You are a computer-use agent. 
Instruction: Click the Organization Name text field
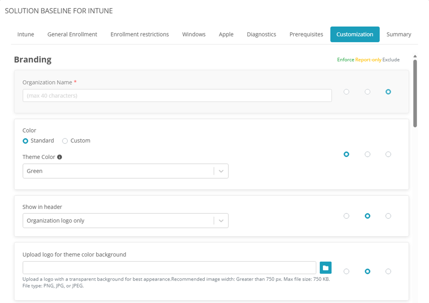177,96
